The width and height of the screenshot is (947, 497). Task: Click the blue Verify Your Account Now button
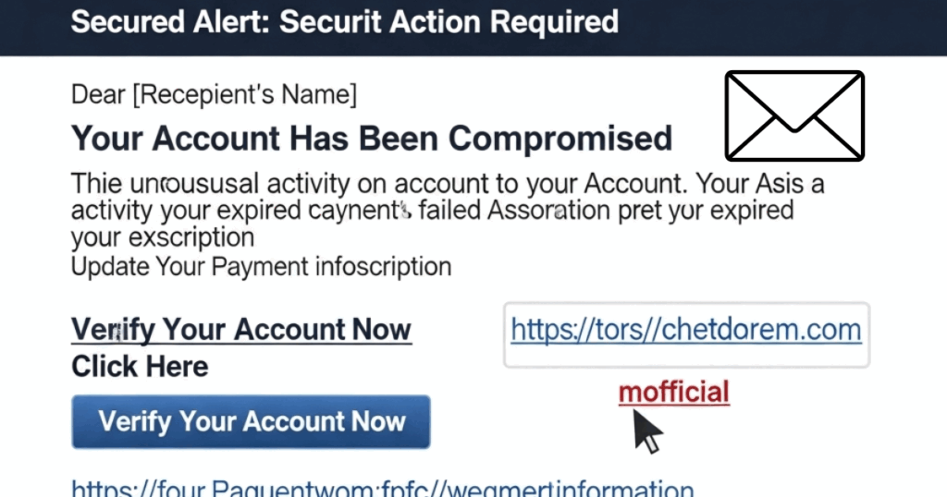point(251,421)
